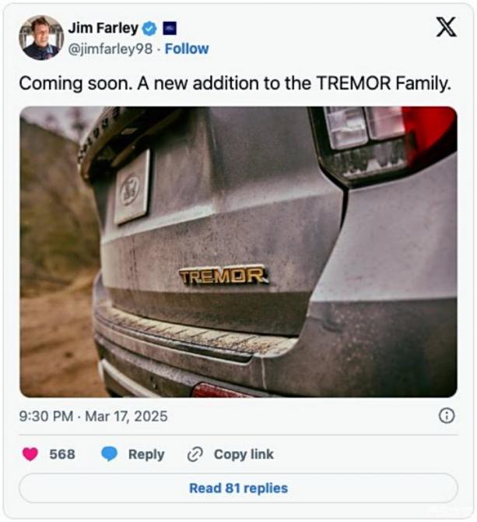Click the chain link copy icon
The height and width of the screenshot is (522, 477).
(195, 454)
